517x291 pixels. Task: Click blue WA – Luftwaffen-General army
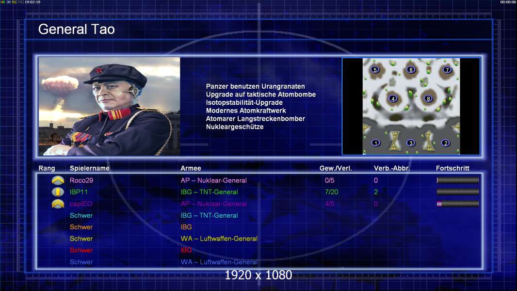click(219, 262)
